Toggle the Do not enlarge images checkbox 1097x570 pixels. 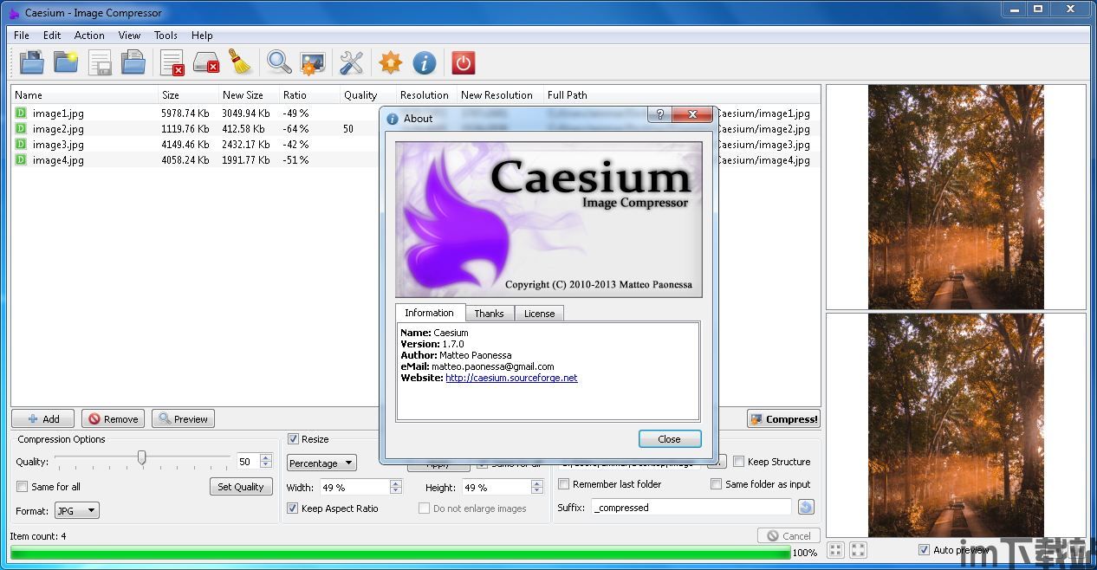(x=424, y=508)
